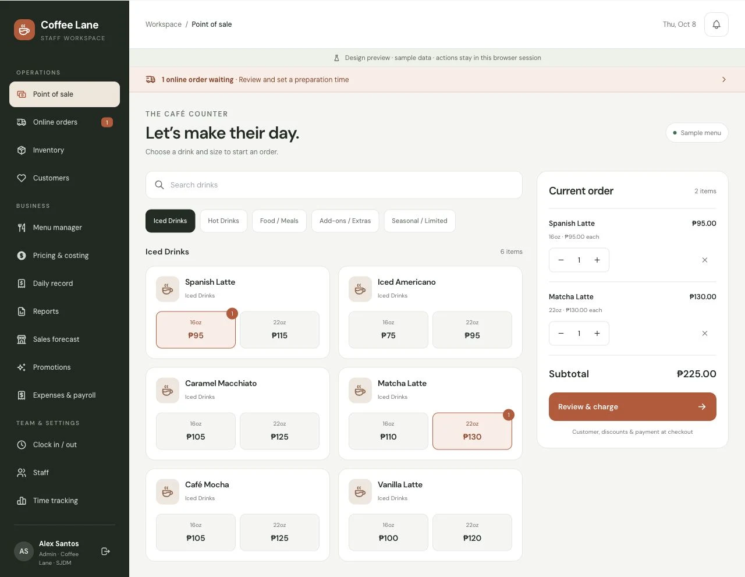Viewport: 745px width, 577px height.
Task: Switch to Hot Drinks tab
Action: 223,221
